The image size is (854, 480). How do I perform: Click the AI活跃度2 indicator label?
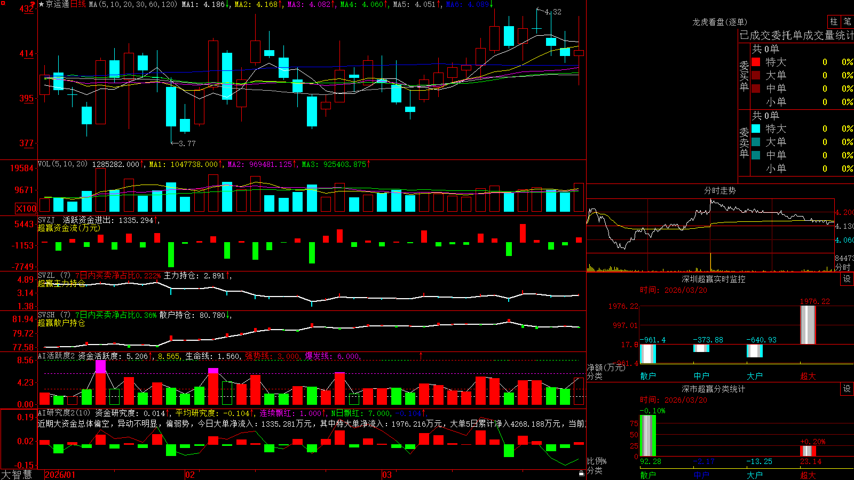(x=57, y=356)
